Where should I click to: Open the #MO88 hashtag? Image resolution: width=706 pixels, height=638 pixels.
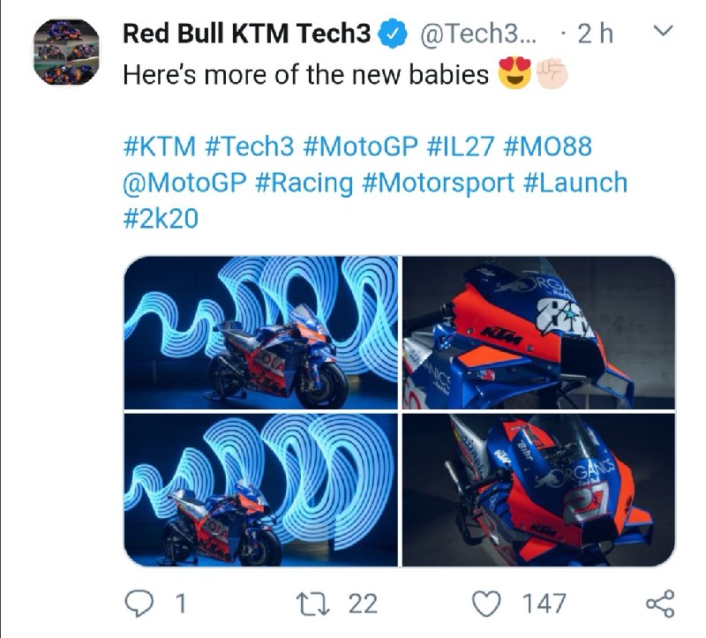(548, 146)
